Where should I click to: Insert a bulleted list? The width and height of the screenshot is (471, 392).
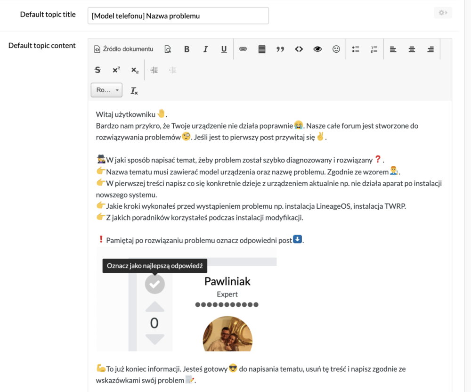356,49
